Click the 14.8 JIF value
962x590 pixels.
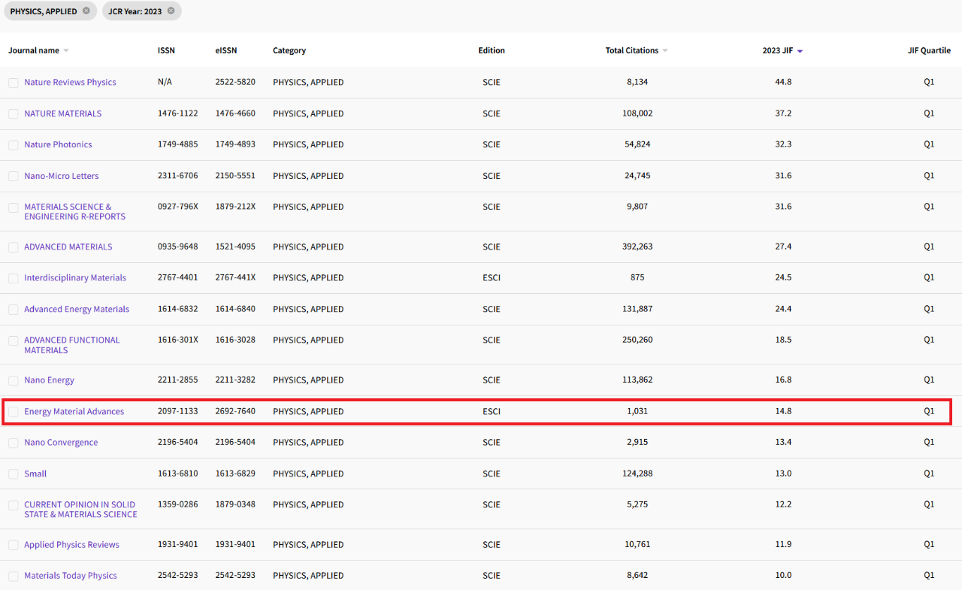click(783, 411)
